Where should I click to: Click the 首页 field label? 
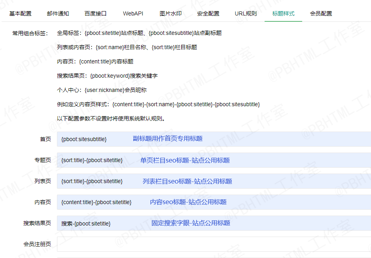(x=45, y=139)
